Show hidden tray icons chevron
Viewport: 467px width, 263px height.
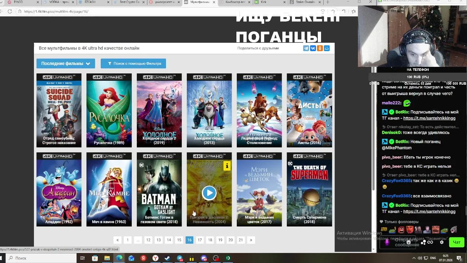pos(414,258)
